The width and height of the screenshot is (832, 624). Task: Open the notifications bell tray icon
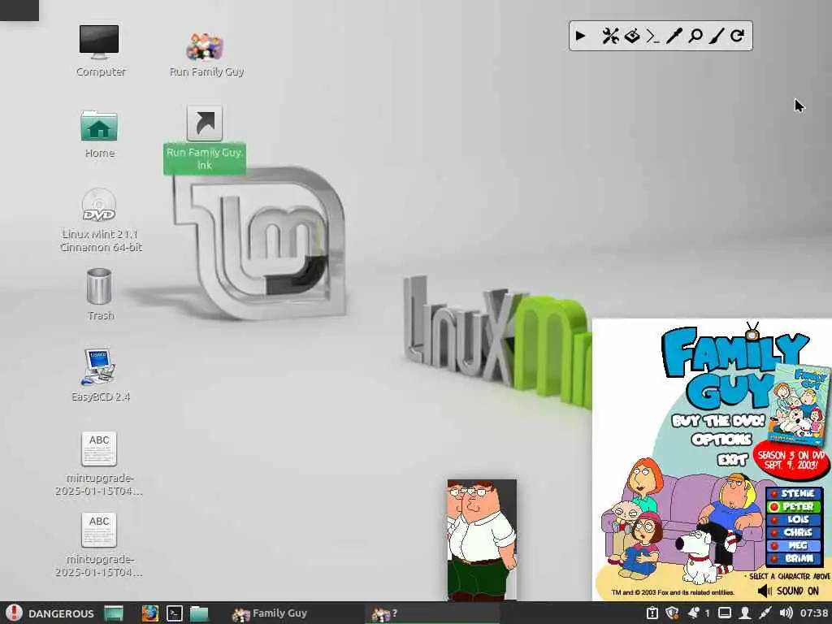click(x=693, y=613)
